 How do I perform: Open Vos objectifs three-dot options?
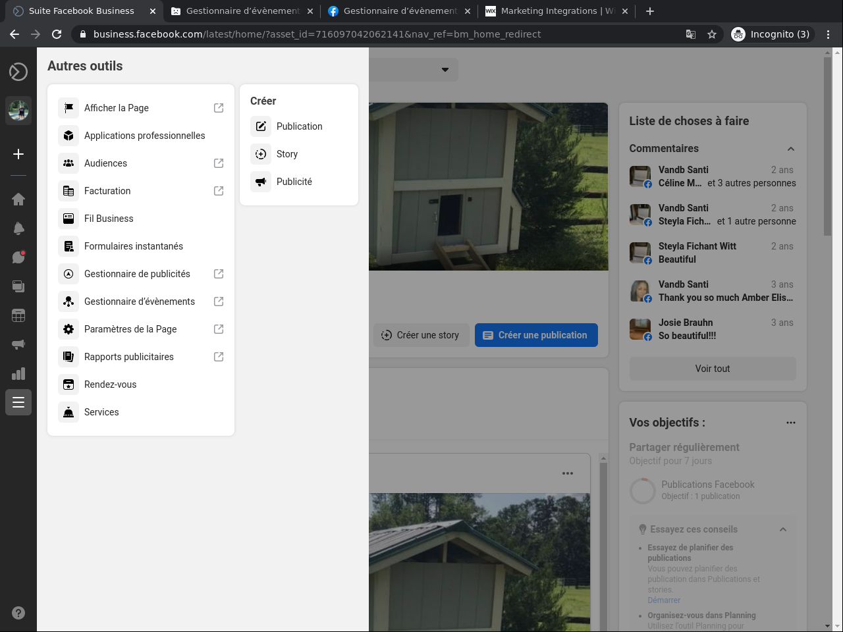791,423
